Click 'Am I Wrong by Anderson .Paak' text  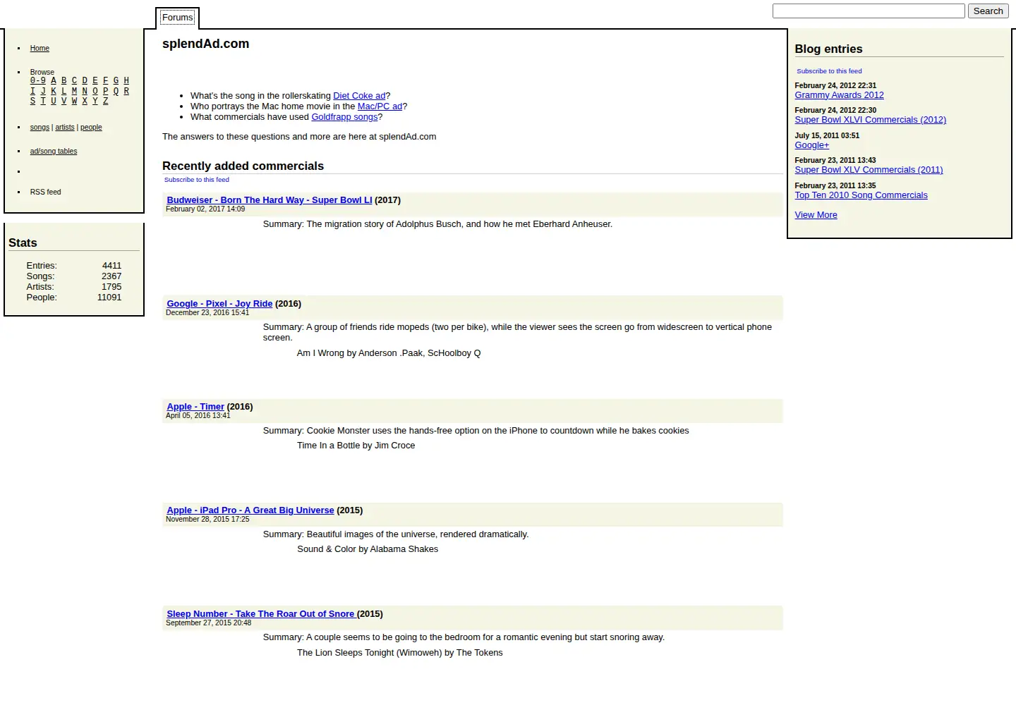point(389,353)
